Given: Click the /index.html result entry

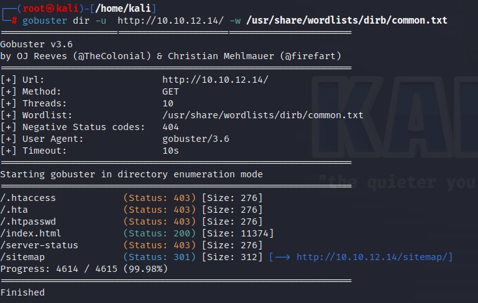Looking at the screenshot, I should 30,233.
